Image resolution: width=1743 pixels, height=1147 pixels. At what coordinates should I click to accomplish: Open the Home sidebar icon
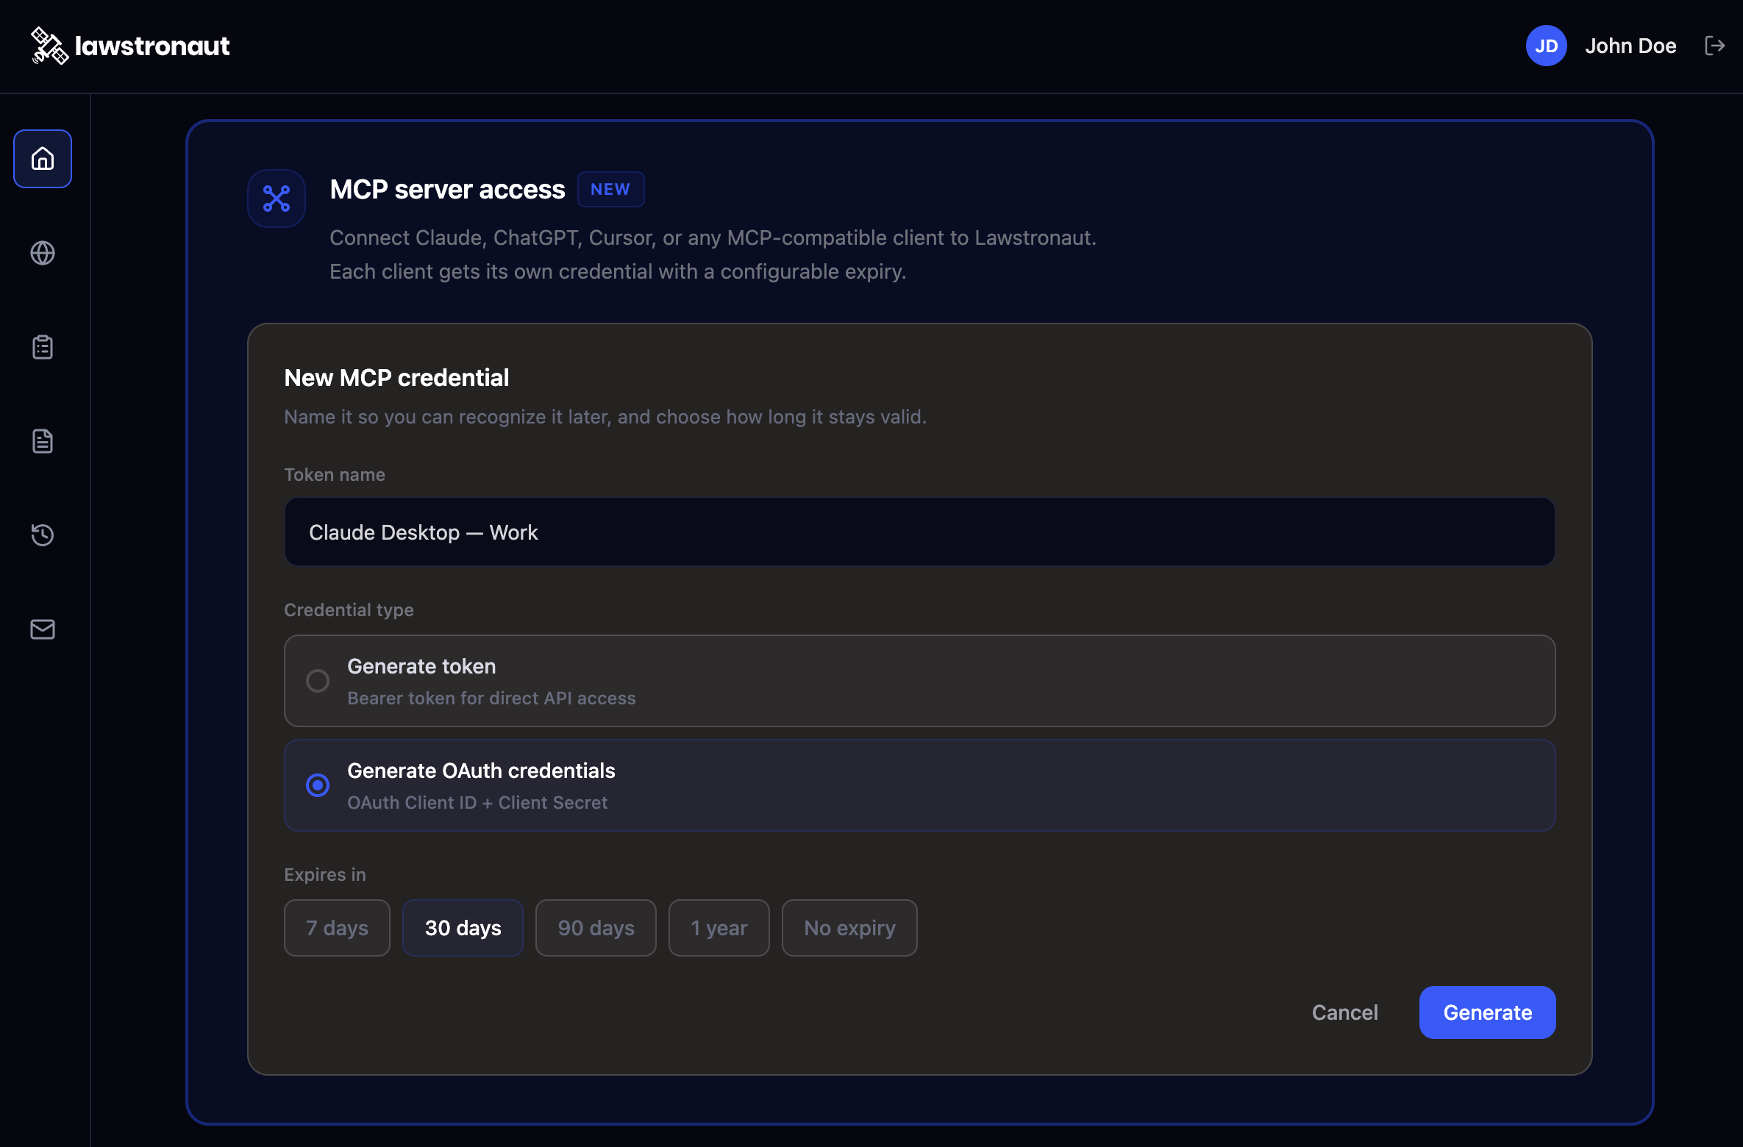pos(43,159)
